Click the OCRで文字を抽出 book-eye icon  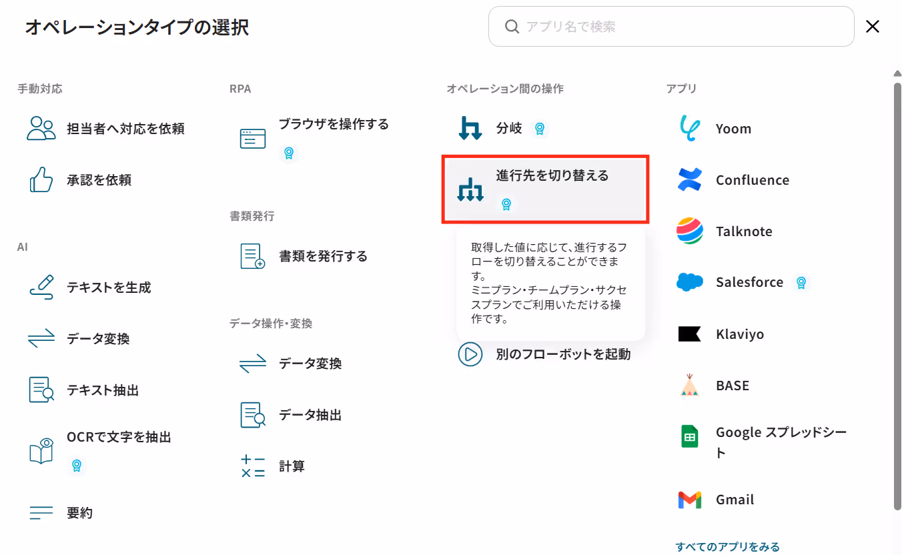[41, 451]
